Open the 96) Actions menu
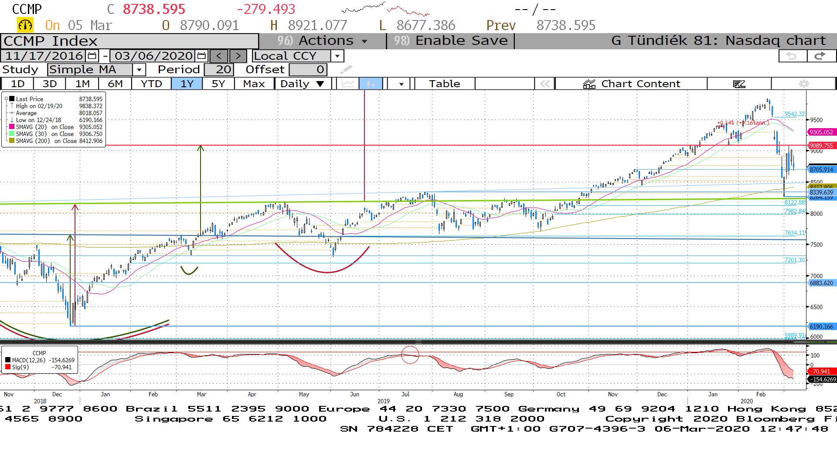This screenshot has width=837, height=453. click(x=323, y=41)
